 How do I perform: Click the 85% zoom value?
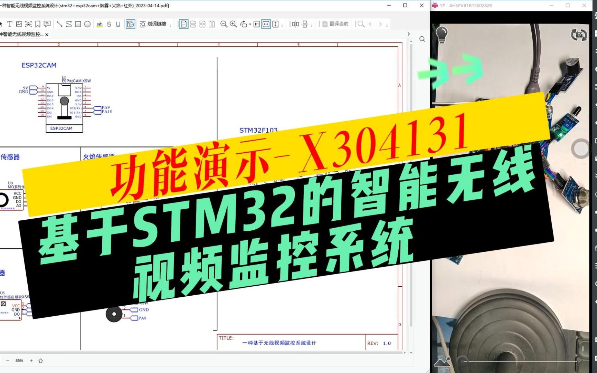[x=19, y=361]
